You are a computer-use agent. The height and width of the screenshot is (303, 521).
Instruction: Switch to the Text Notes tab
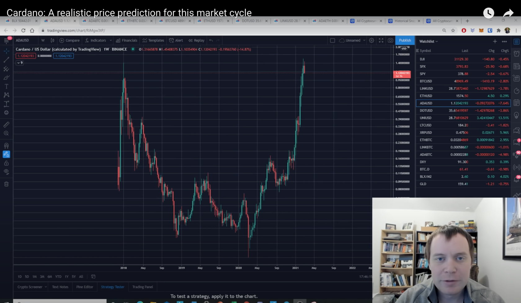(x=60, y=287)
